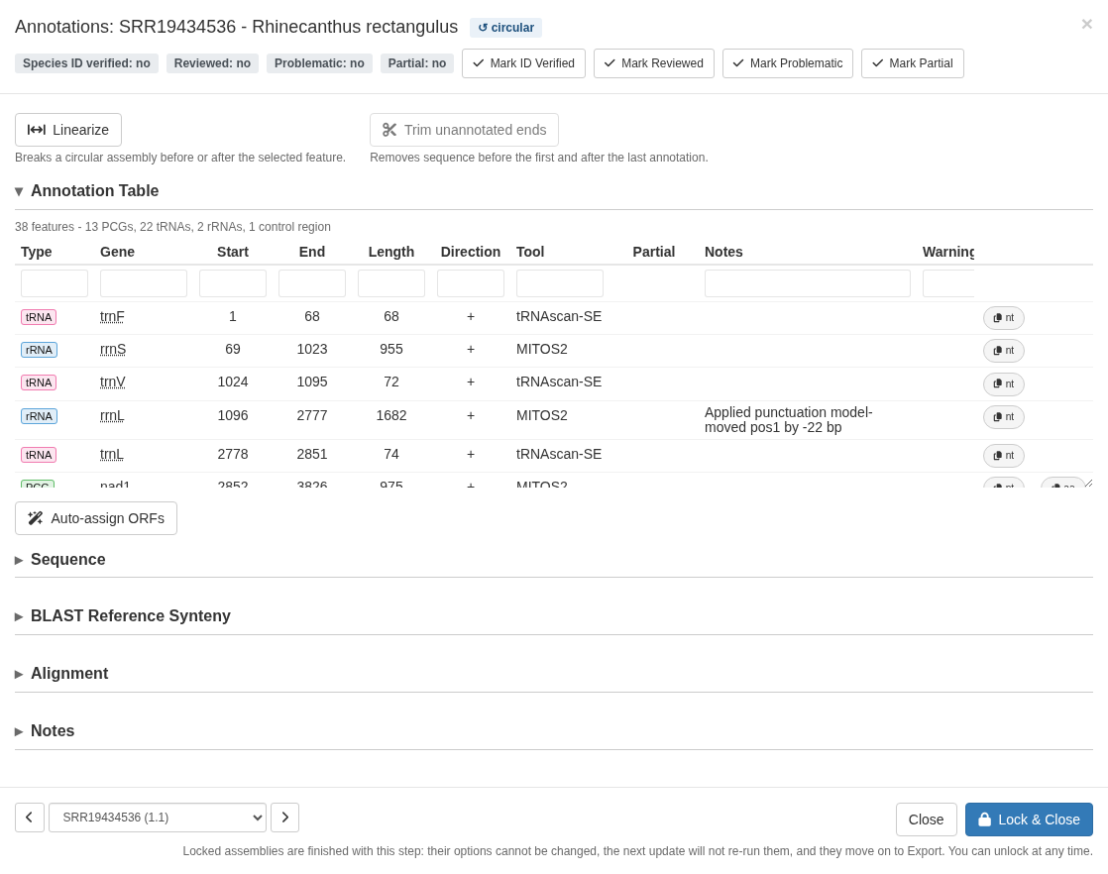Click the trnV gene name
The width and height of the screenshot is (1108, 874).
click(x=113, y=382)
